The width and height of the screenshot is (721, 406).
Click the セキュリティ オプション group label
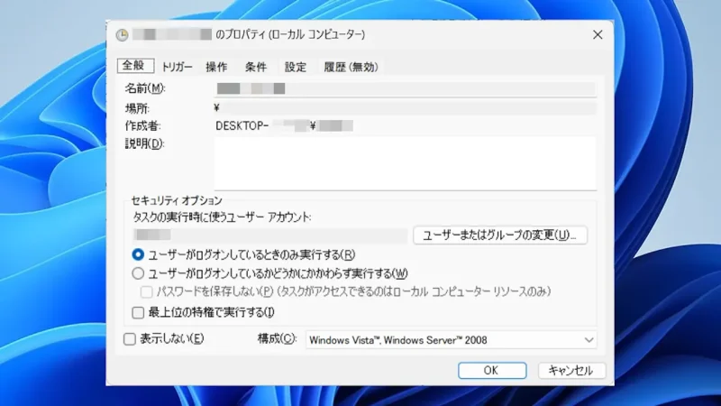pyautogui.click(x=177, y=200)
